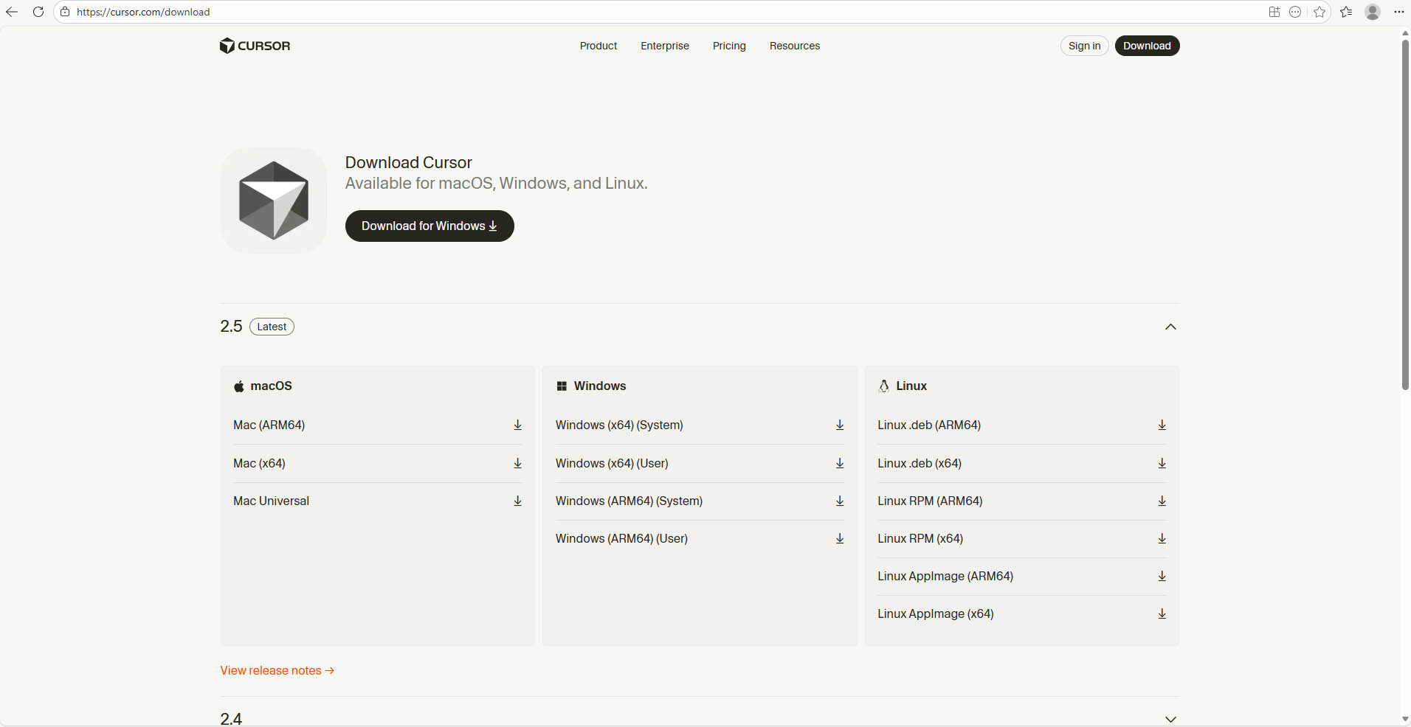Expand the 2.4 version section chevron
The image size is (1411, 727).
pos(1170,719)
